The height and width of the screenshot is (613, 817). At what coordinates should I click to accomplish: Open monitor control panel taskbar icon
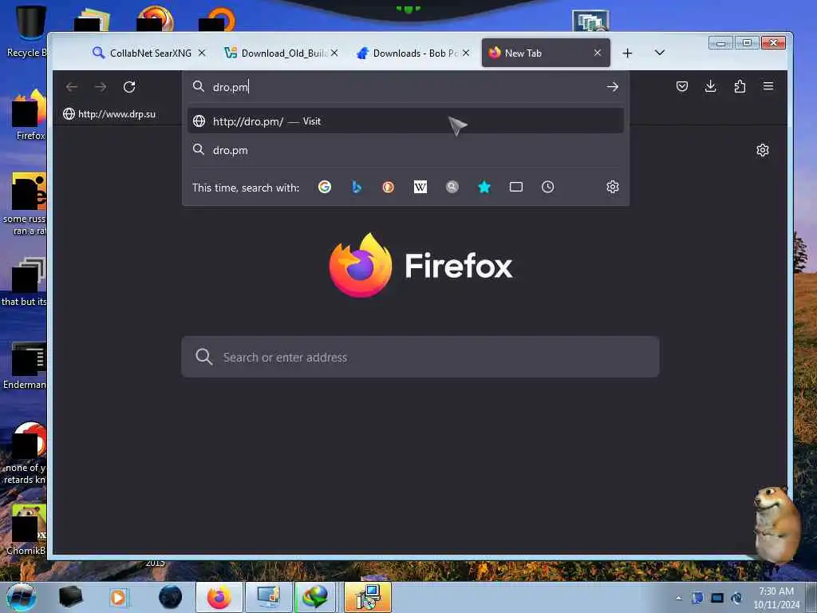click(x=269, y=597)
